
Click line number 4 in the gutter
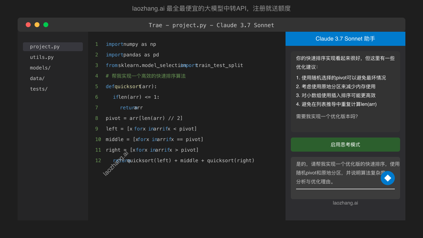[x=97, y=76]
